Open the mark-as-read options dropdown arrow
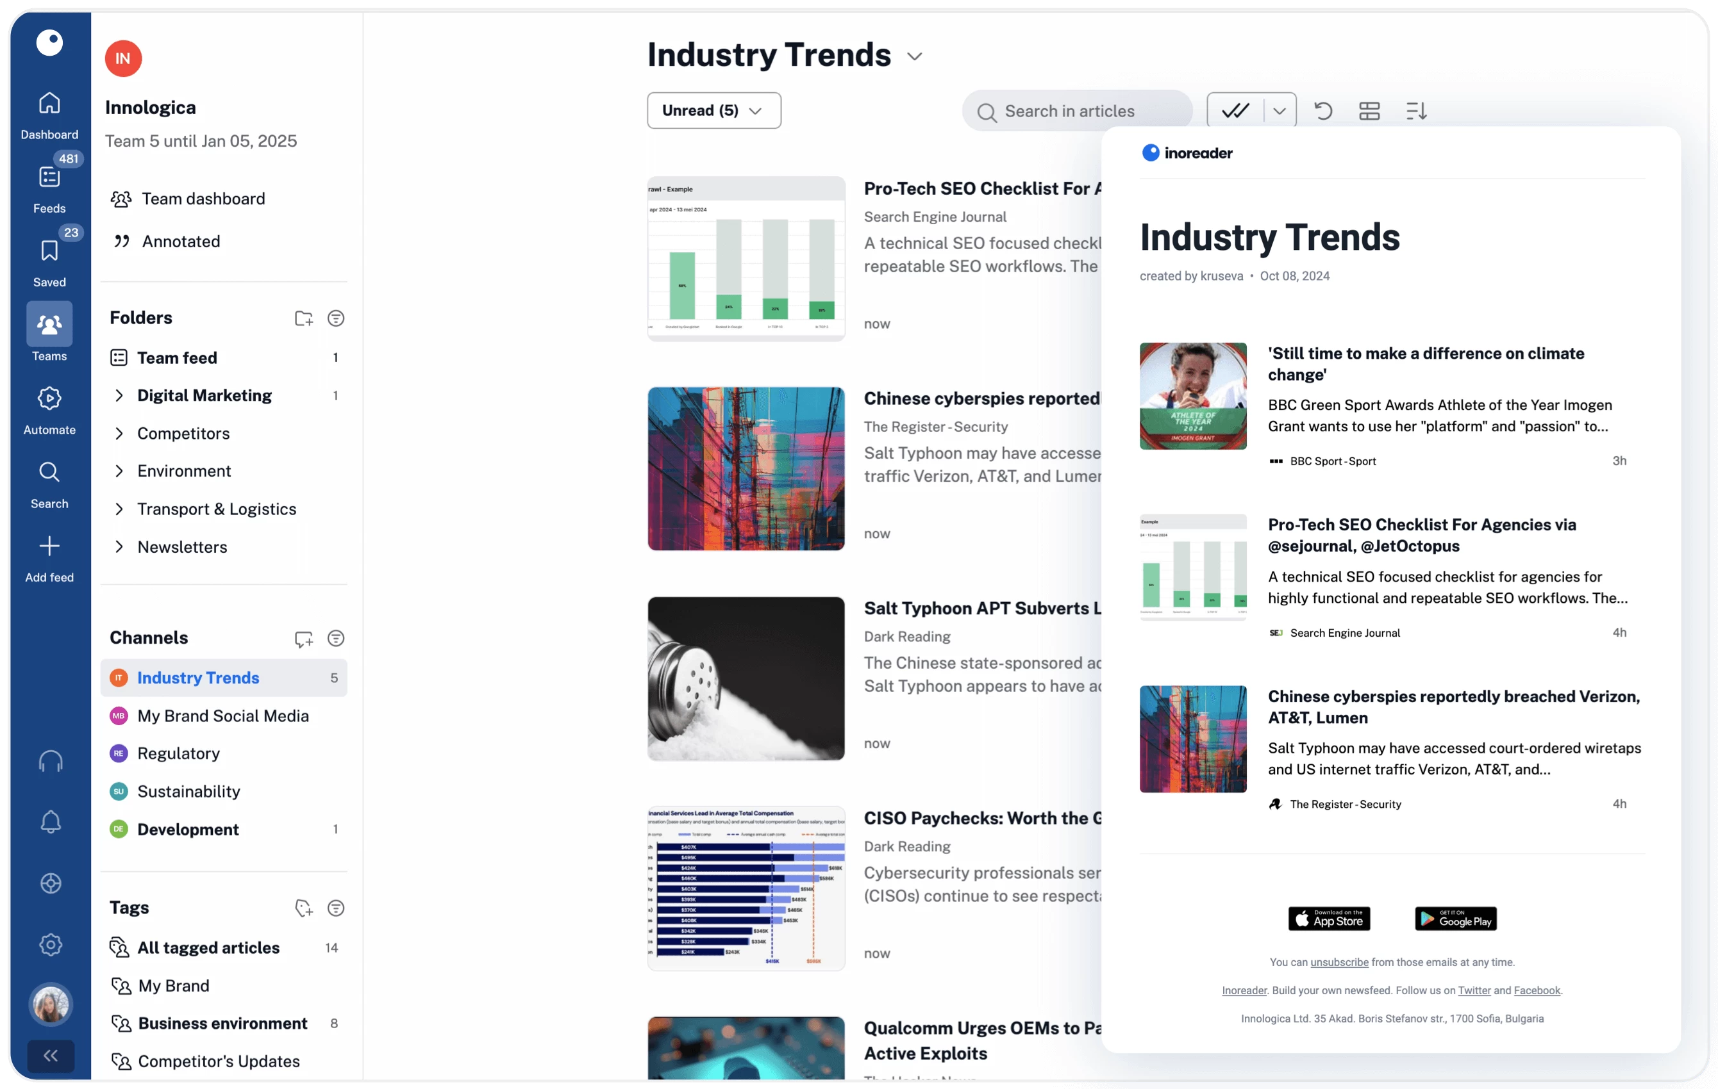The image size is (1718, 1089). [1280, 111]
